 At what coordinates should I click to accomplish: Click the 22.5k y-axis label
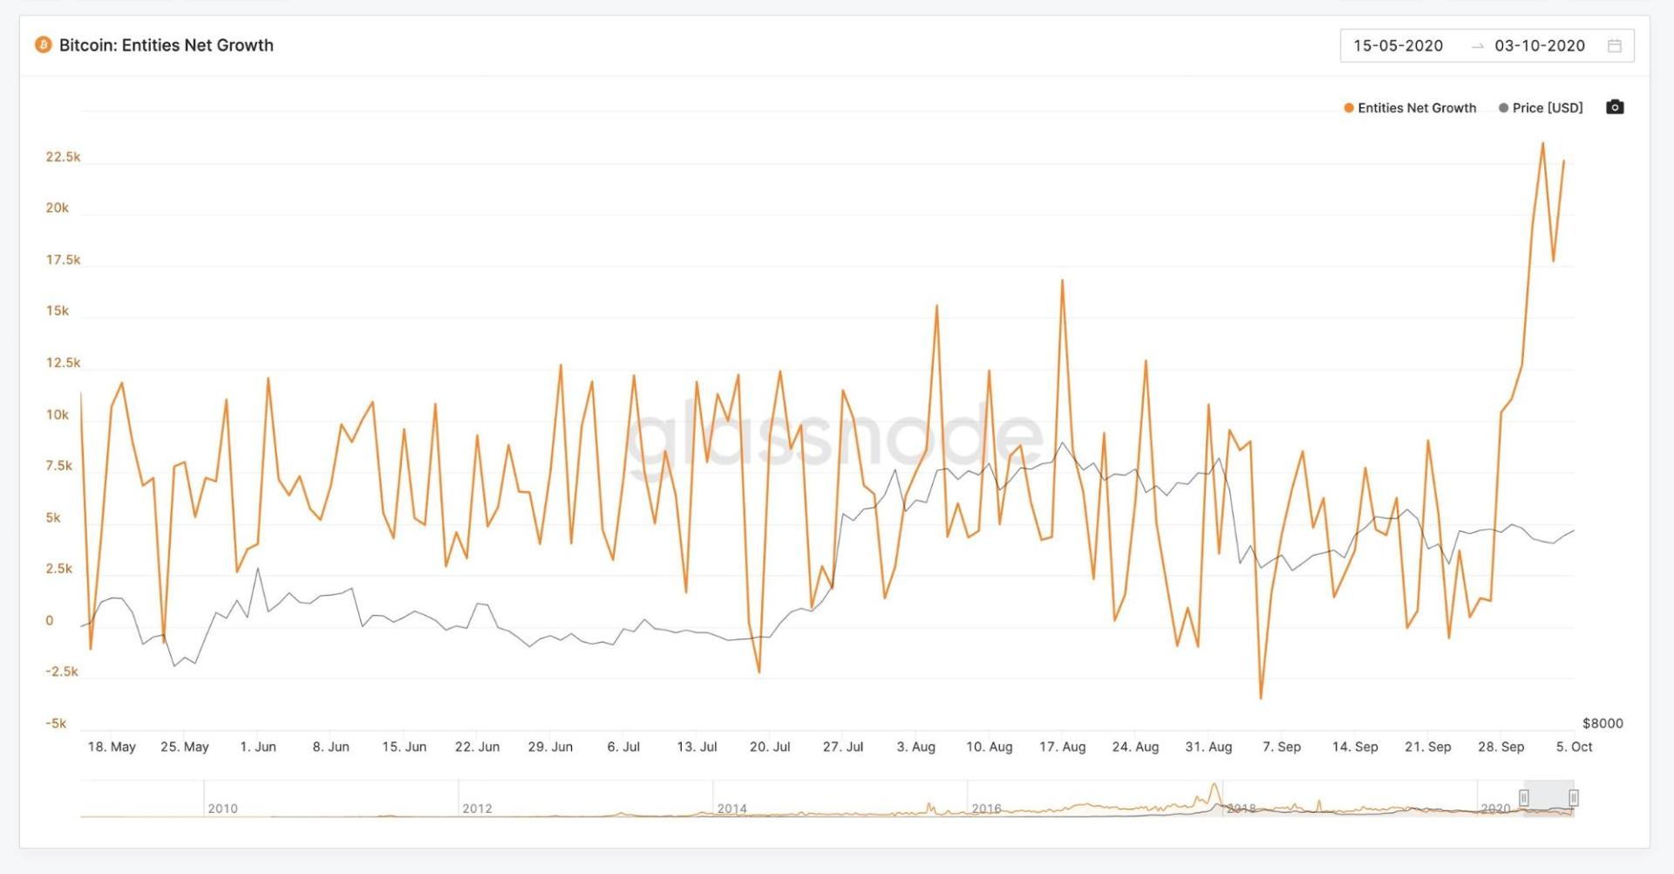click(63, 157)
